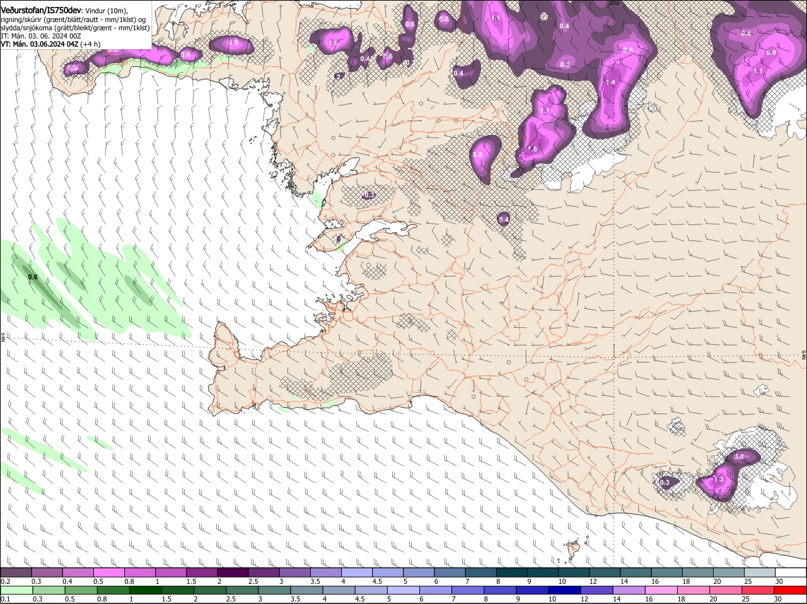
Task: Pick the dark teal 9 swatch in snow legend
Action: pyautogui.click(x=543, y=572)
